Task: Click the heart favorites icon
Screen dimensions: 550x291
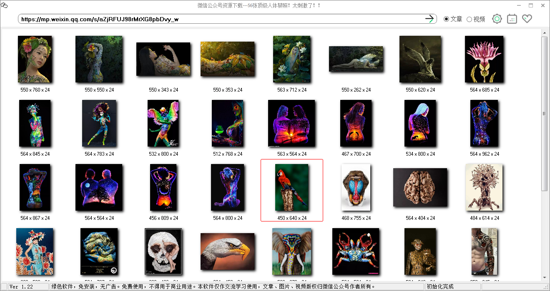Action: pos(527,19)
